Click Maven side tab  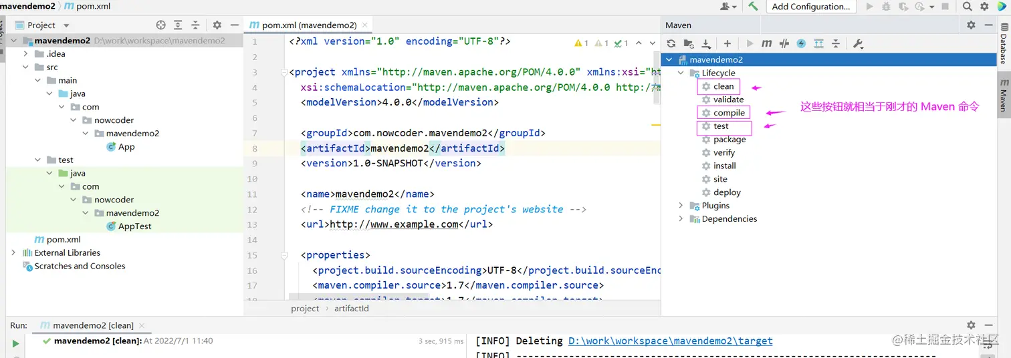coord(1003,96)
